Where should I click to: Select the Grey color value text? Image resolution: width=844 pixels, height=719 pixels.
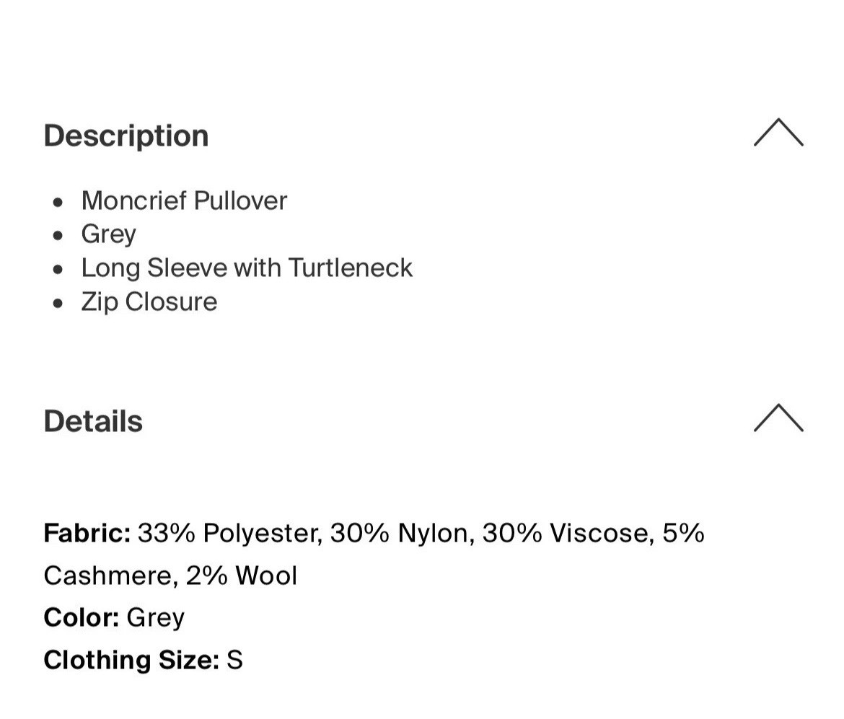point(156,617)
